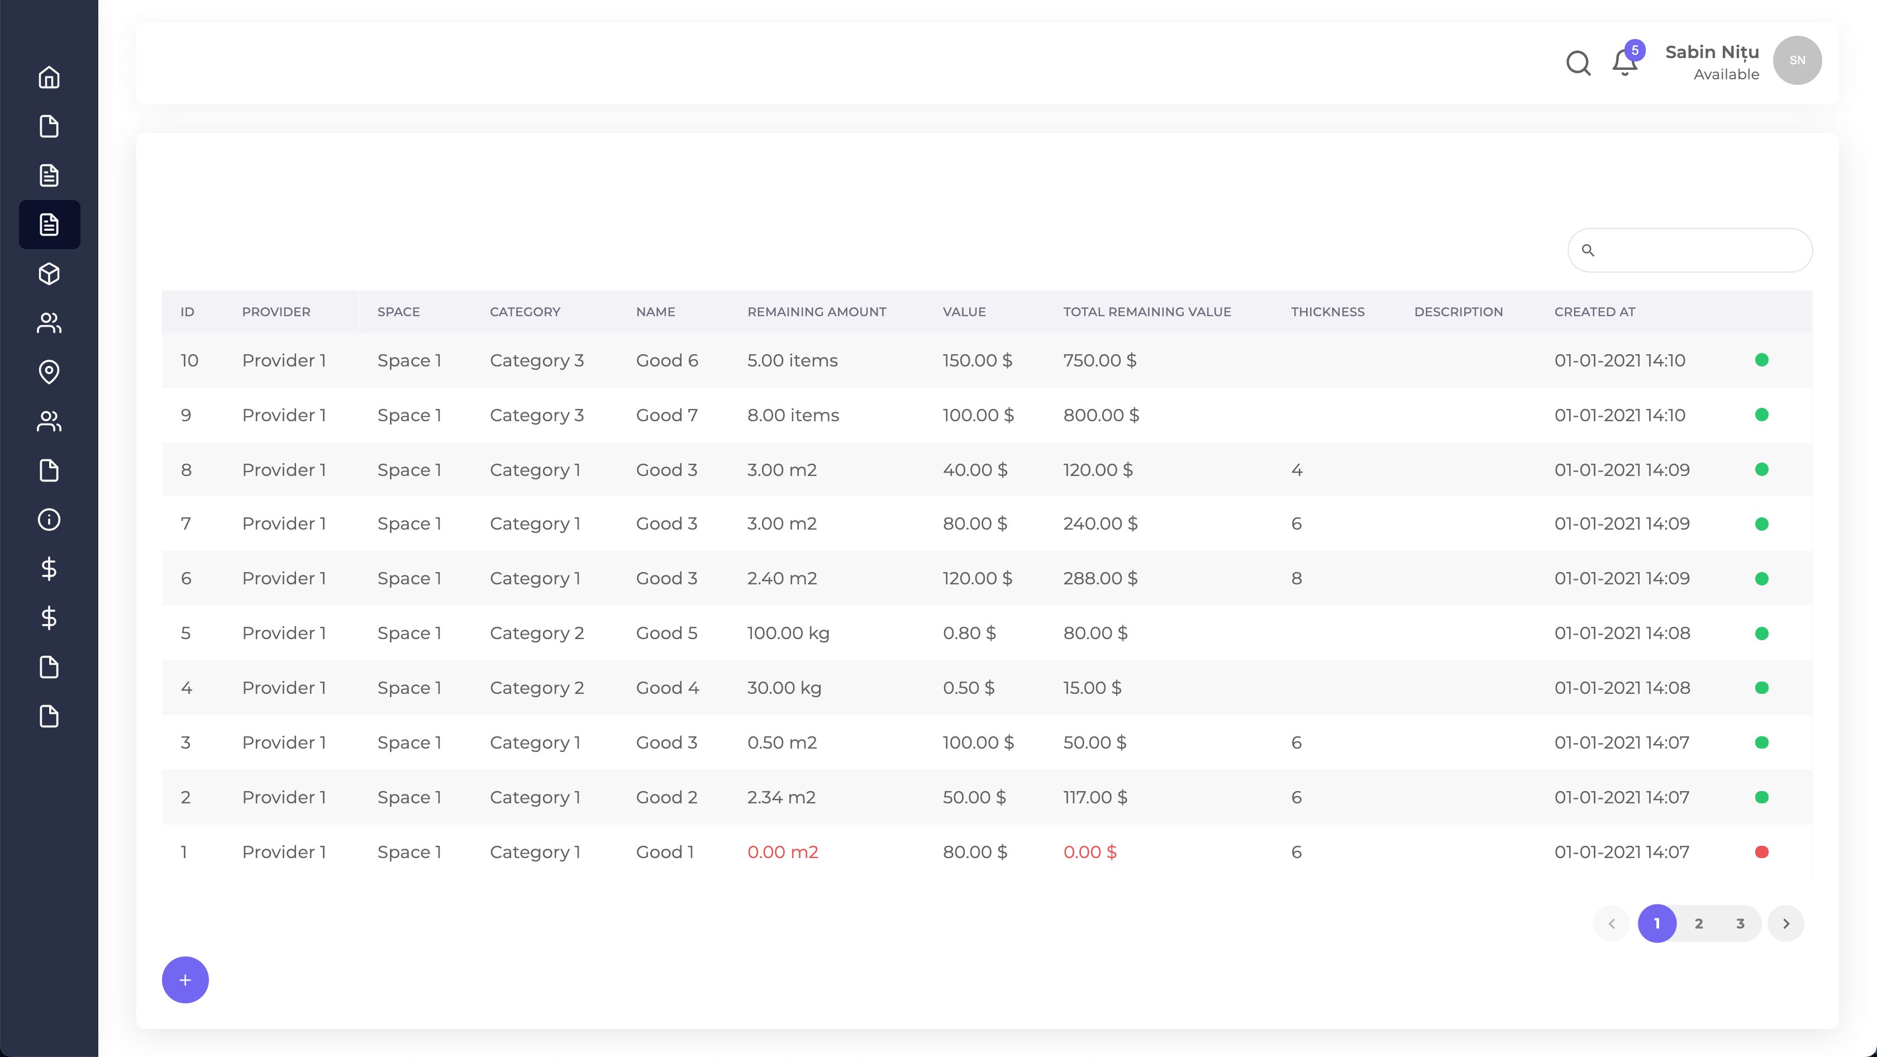
Task: Open the notifications bell icon
Action: click(1624, 63)
